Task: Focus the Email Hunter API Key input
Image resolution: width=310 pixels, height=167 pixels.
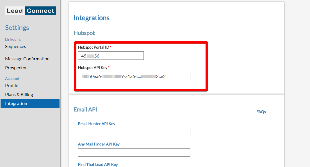Action: (134, 132)
